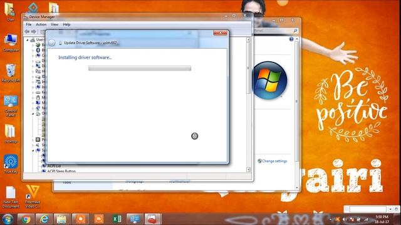
Task: Select the ACPI Lid tree item
Action: 54,166
